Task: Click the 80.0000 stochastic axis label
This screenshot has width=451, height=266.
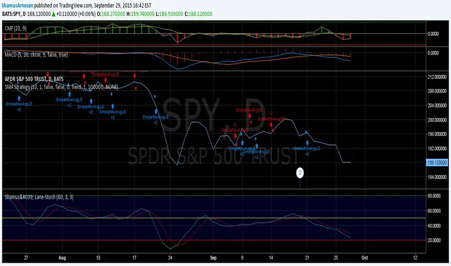Action: point(434,196)
